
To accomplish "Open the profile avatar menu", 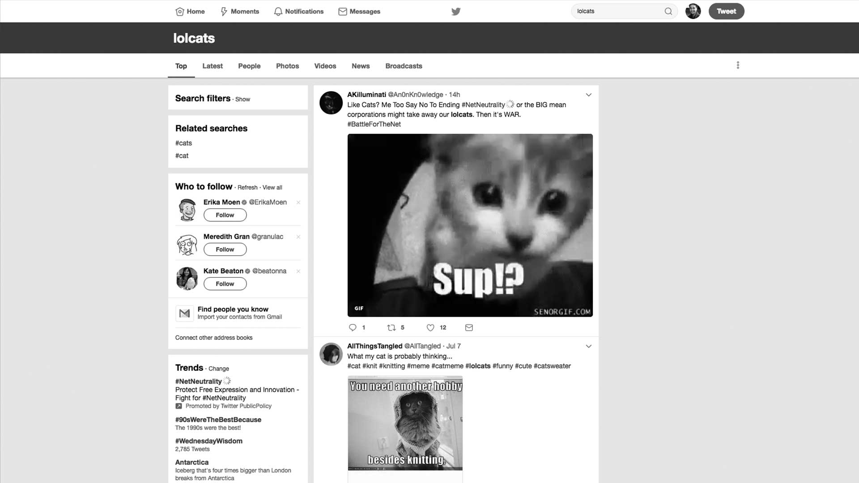I will 693,11.
